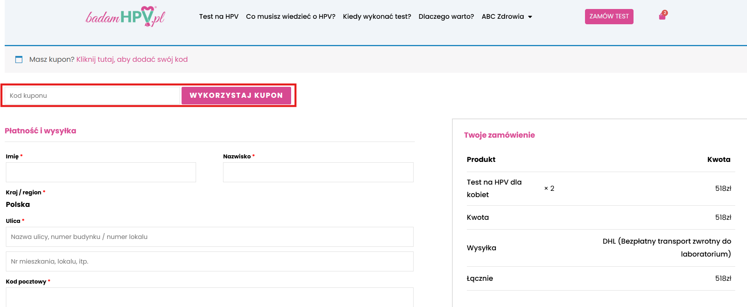
Task: Open 'Kiedy wykonać test?' menu item
Action: pos(376,16)
